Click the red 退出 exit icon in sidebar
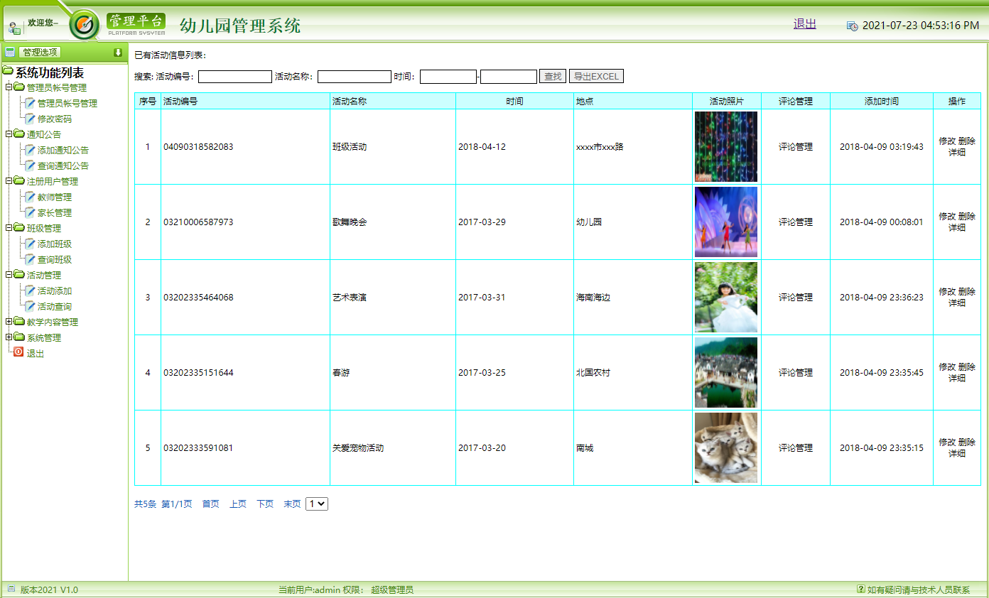Viewport: 989px width, 598px height. (19, 353)
